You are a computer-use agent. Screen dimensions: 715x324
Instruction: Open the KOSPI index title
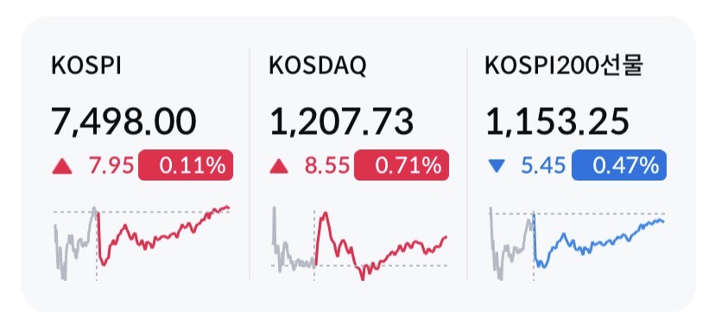point(86,67)
